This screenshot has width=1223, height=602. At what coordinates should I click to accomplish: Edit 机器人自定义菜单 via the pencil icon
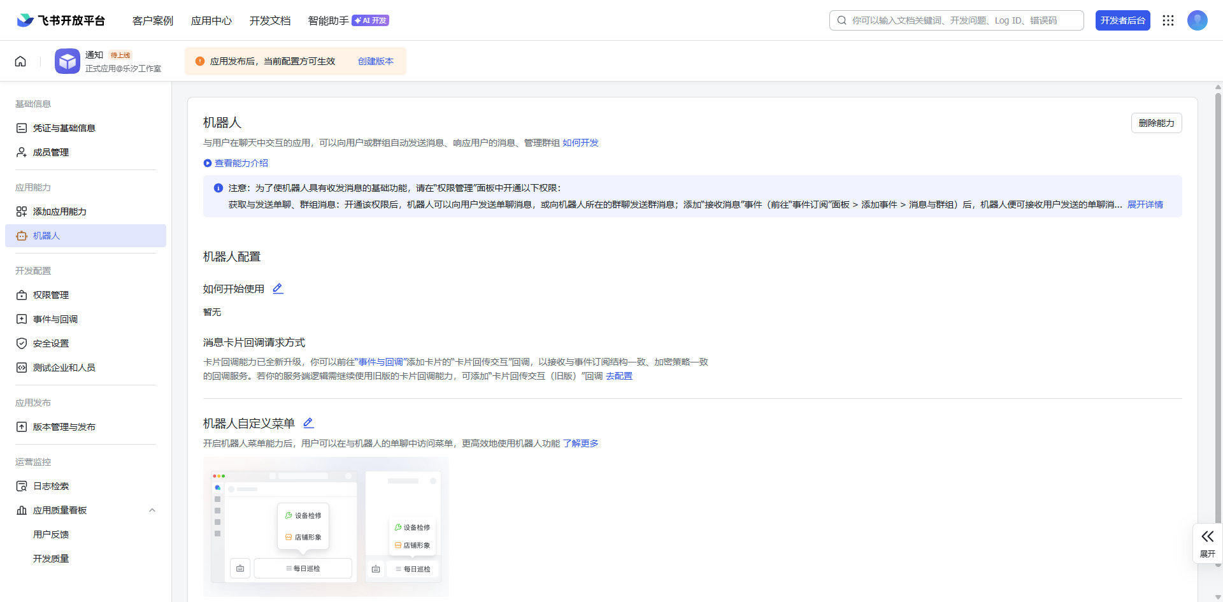[x=308, y=423]
